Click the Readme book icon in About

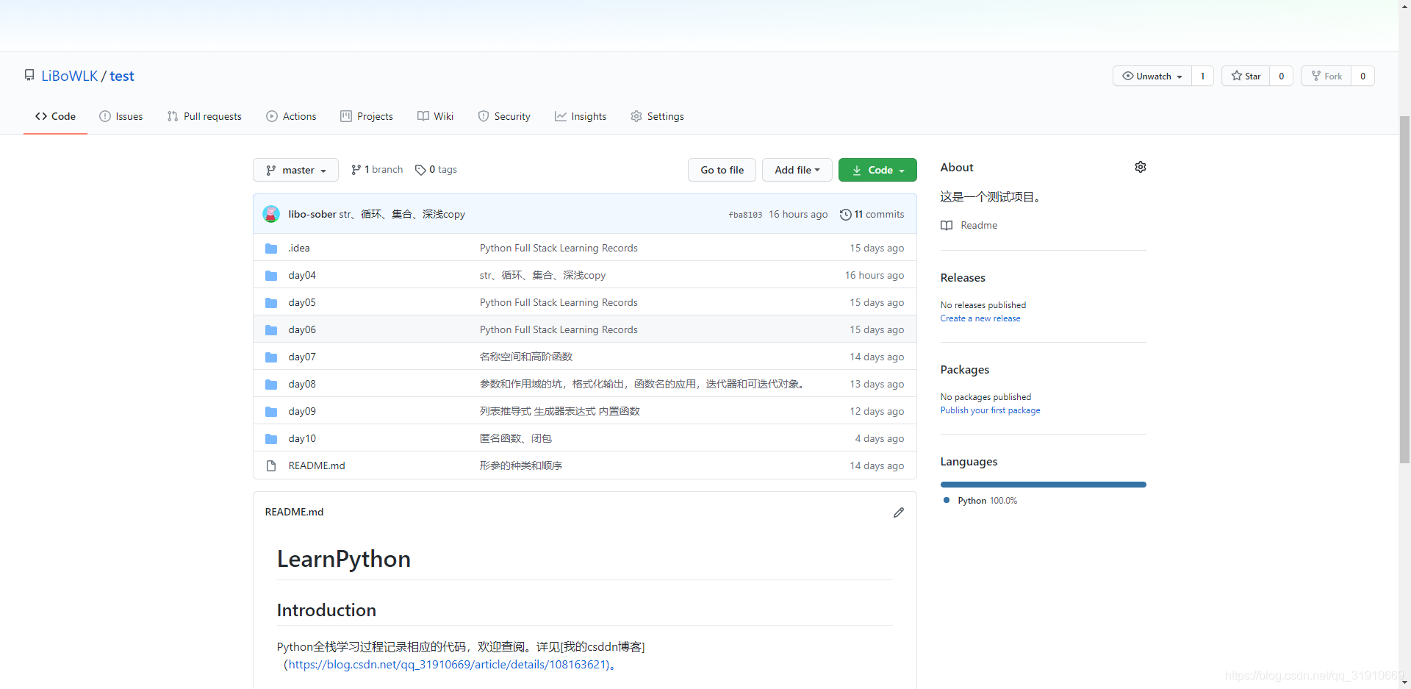click(947, 226)
